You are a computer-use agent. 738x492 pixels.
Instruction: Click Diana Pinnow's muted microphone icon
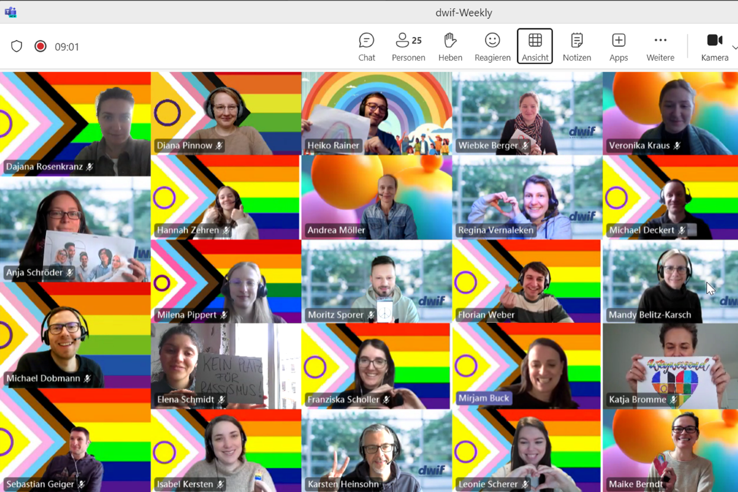click(219, 146)
